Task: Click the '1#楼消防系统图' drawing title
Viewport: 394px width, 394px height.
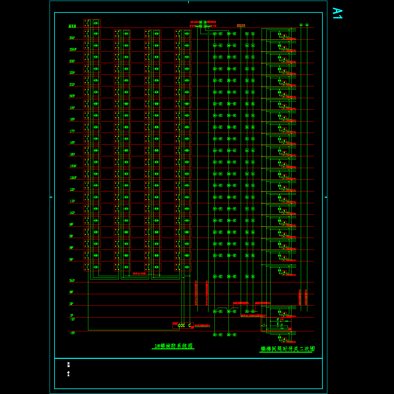Action: [174, 346]
